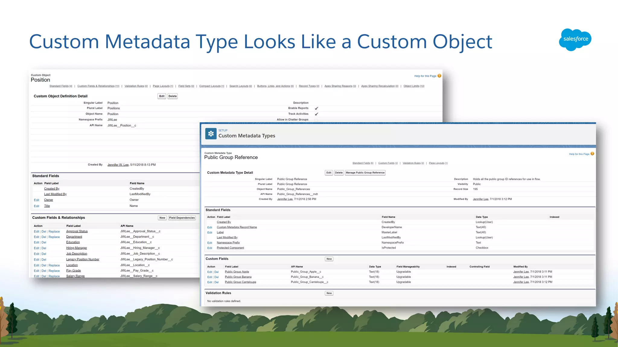Open Apex Sharing Recalculation [0] link
This screenshot has height=347, width=618.
click(380, 86)
